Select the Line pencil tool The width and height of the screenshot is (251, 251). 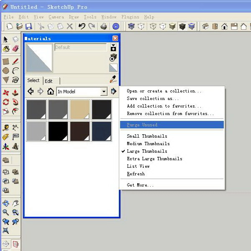coord(15,61)
